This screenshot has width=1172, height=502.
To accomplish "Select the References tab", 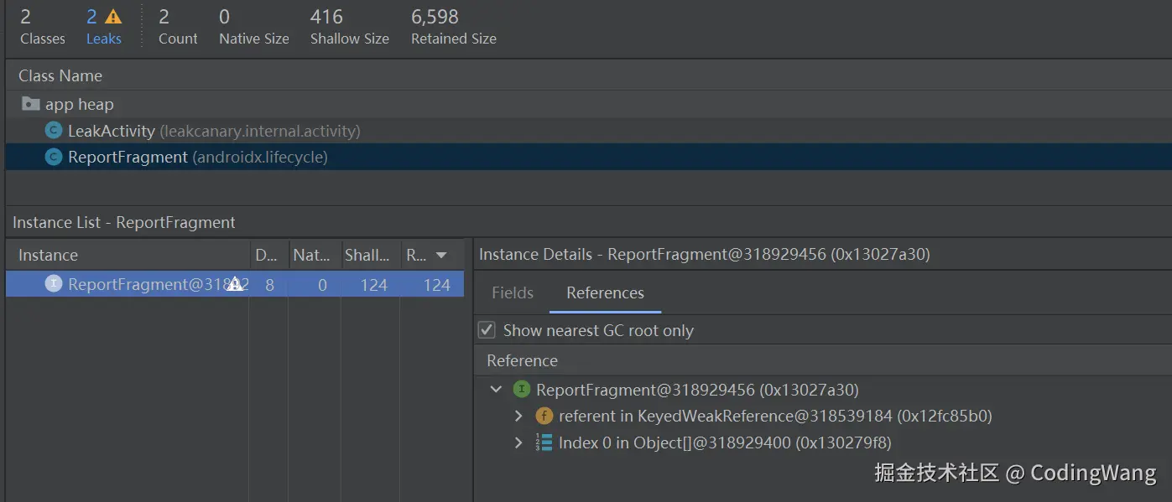I will click(605, 292).
